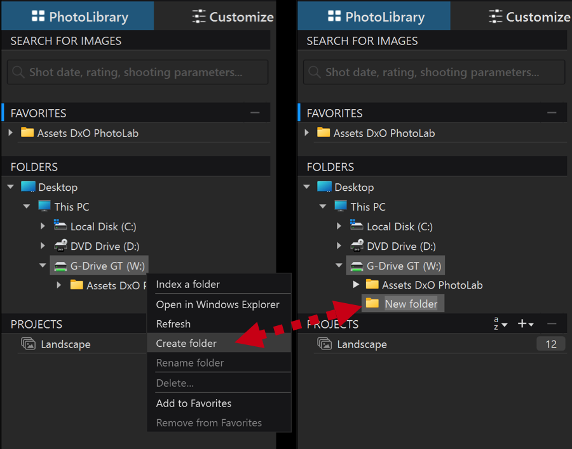Image resolution: width=572 pixels, height=449 pixels.
Task: Select Add to Favorites in the context menu
Action: tap(219, 403)
